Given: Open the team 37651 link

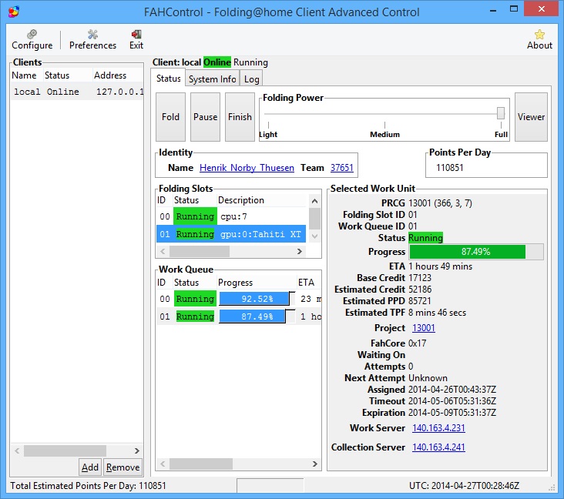Looking at the screenshot, I should [341, 168].
